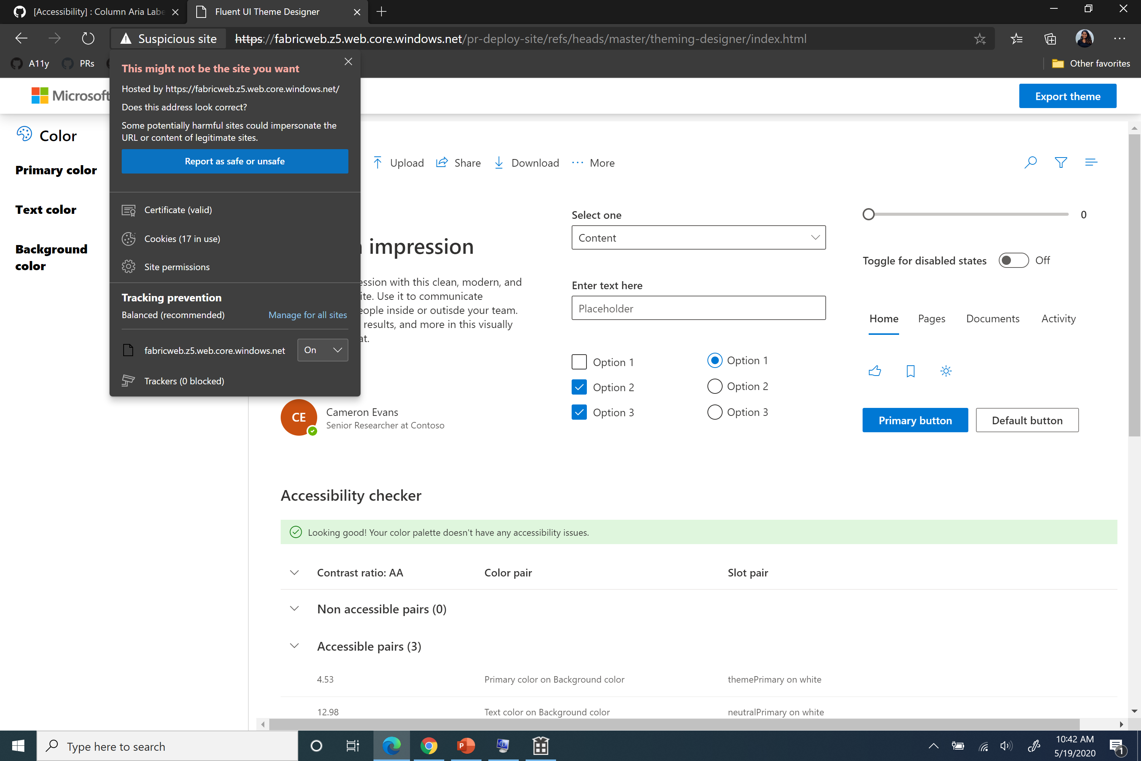Switch to the Activity tab

(1058, 318)
